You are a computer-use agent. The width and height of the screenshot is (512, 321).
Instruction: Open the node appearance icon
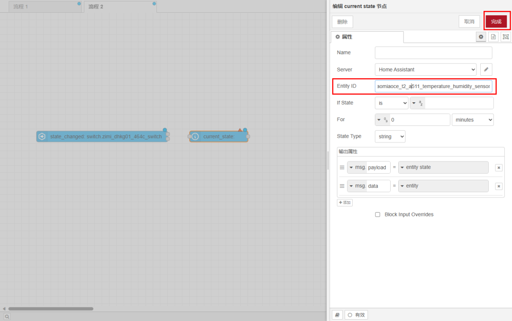tap(505, 37)
